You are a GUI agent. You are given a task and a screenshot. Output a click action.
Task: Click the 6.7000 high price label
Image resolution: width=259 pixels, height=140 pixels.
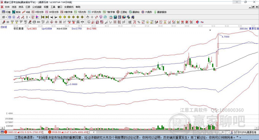point(225,37)
